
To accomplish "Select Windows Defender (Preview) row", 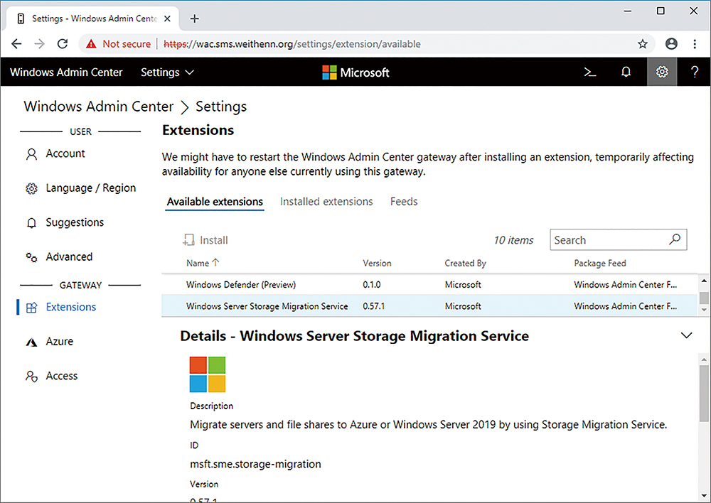I will (429, 285).
